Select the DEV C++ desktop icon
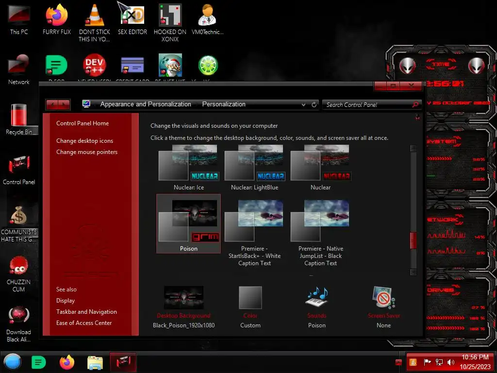Viewport: 497px width, 373px height. point(94,66)
